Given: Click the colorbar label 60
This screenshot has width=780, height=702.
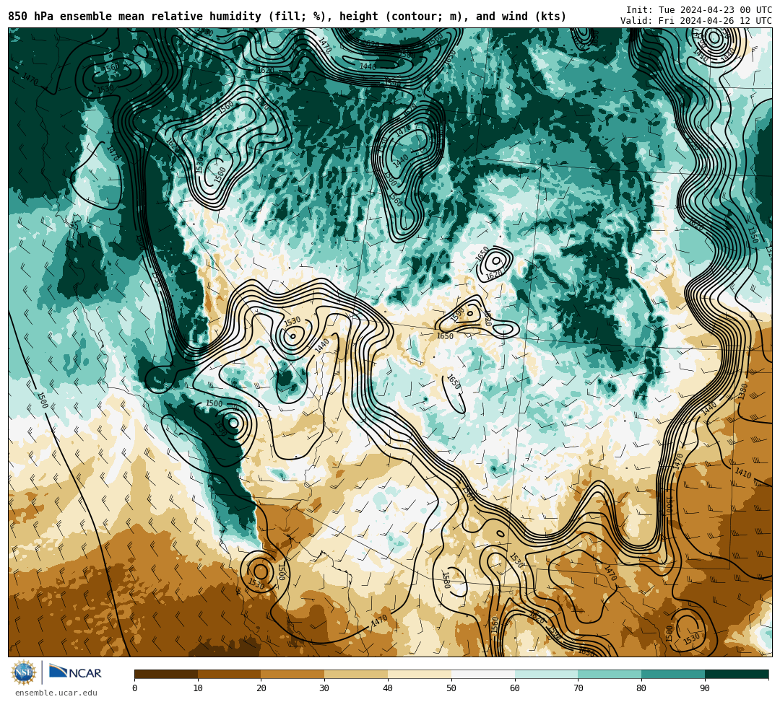Looking at the screenshot, I should coord(515,688).
